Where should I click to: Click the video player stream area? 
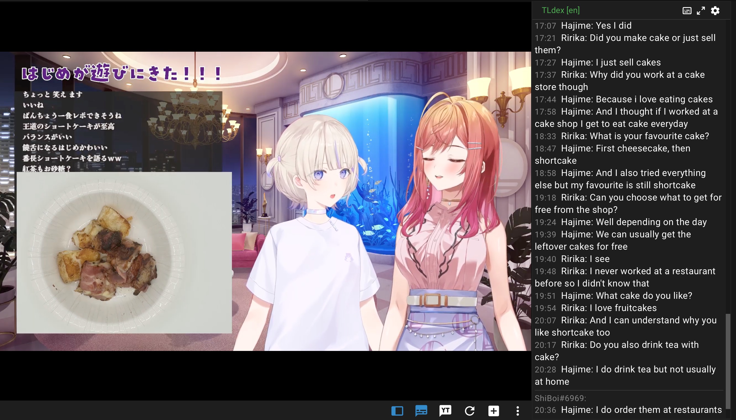pyautogui.click(x=265, y=201)
